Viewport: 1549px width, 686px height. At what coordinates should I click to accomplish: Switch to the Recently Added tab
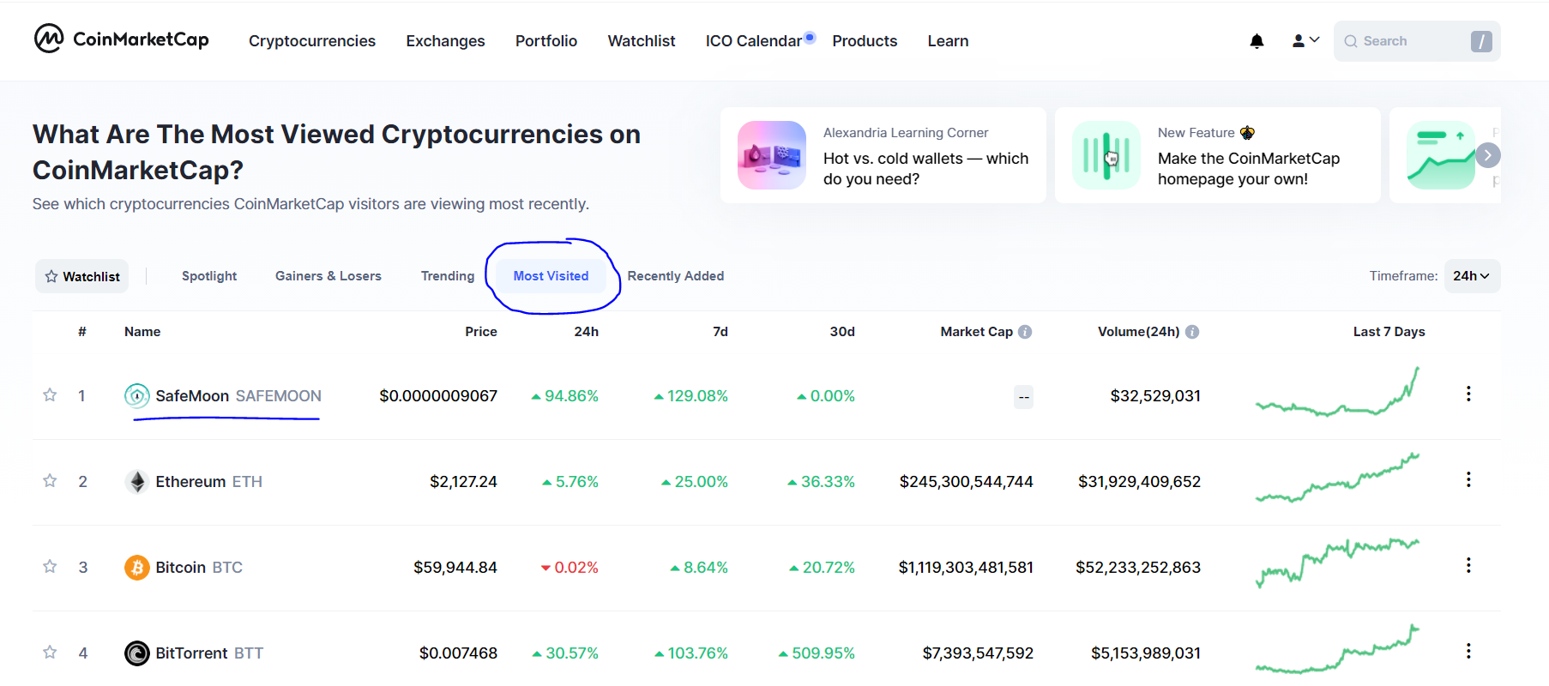click(676, 276)
